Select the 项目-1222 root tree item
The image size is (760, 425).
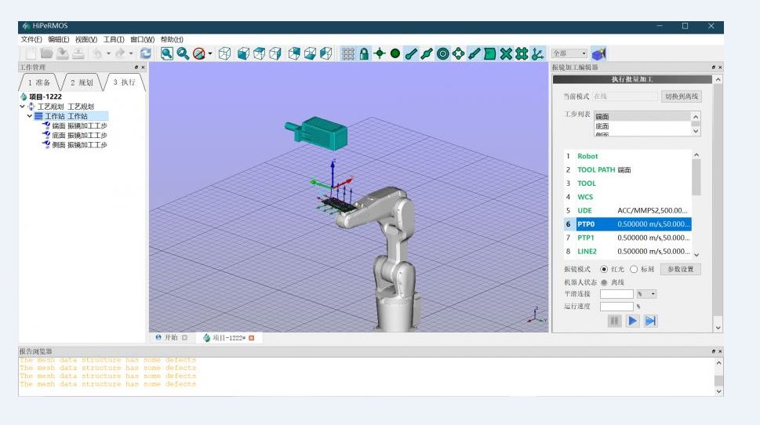coord(45,96)
